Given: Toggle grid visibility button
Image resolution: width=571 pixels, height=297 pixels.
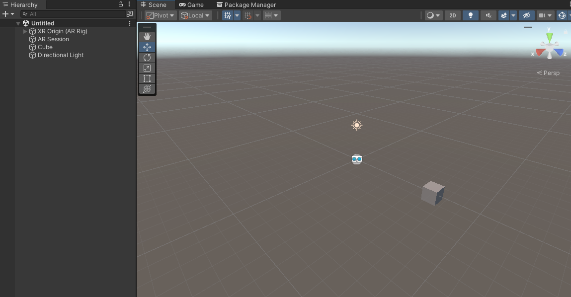Looking at the screenshot, I should pyautogui.click(x=228, y=15).
